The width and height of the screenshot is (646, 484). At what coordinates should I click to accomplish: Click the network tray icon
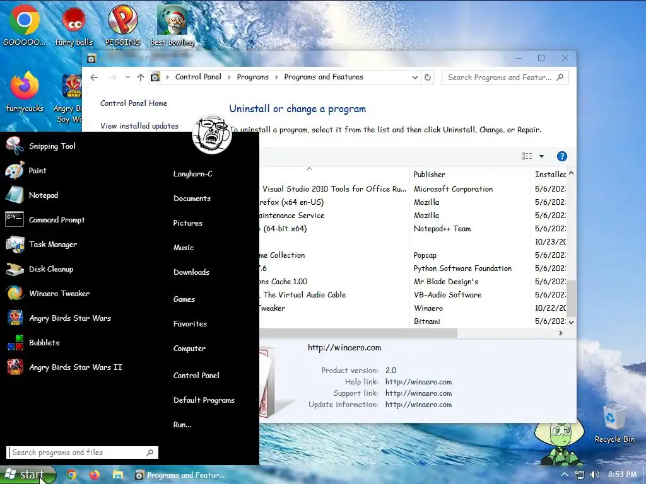click(580, 475)
